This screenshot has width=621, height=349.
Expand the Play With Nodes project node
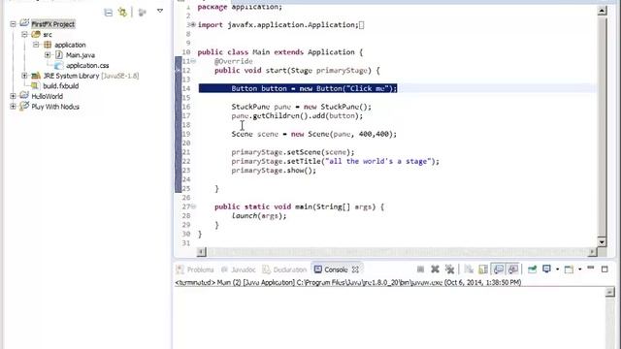[x=13, y=107]
